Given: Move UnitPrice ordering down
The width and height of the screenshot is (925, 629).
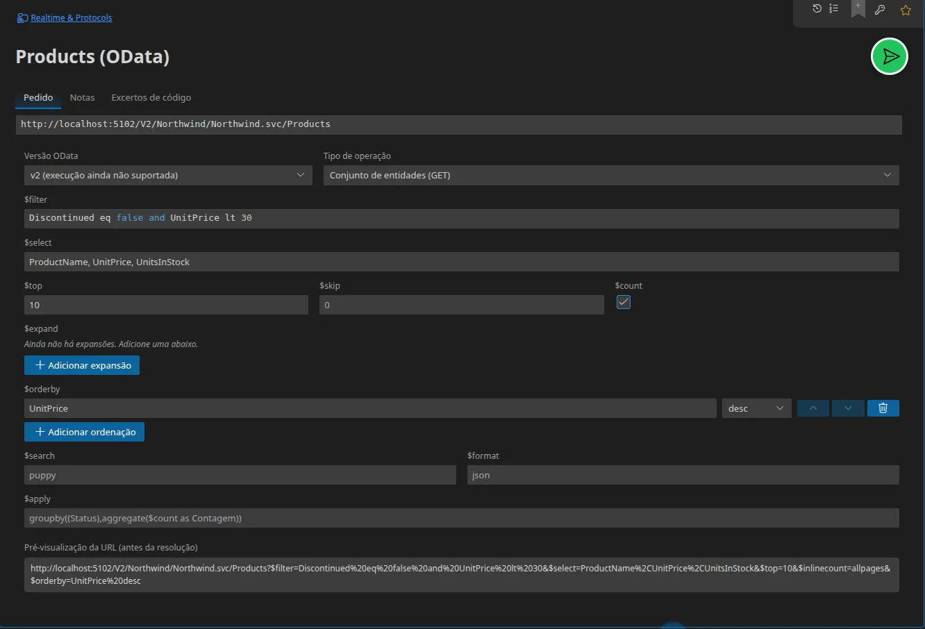Looking at the screenshot, I should [x=848, y=408].
